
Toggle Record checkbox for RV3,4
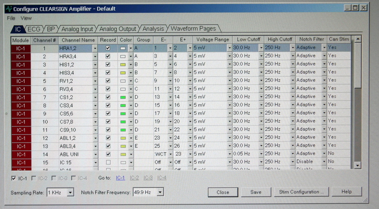pos(108,89)
